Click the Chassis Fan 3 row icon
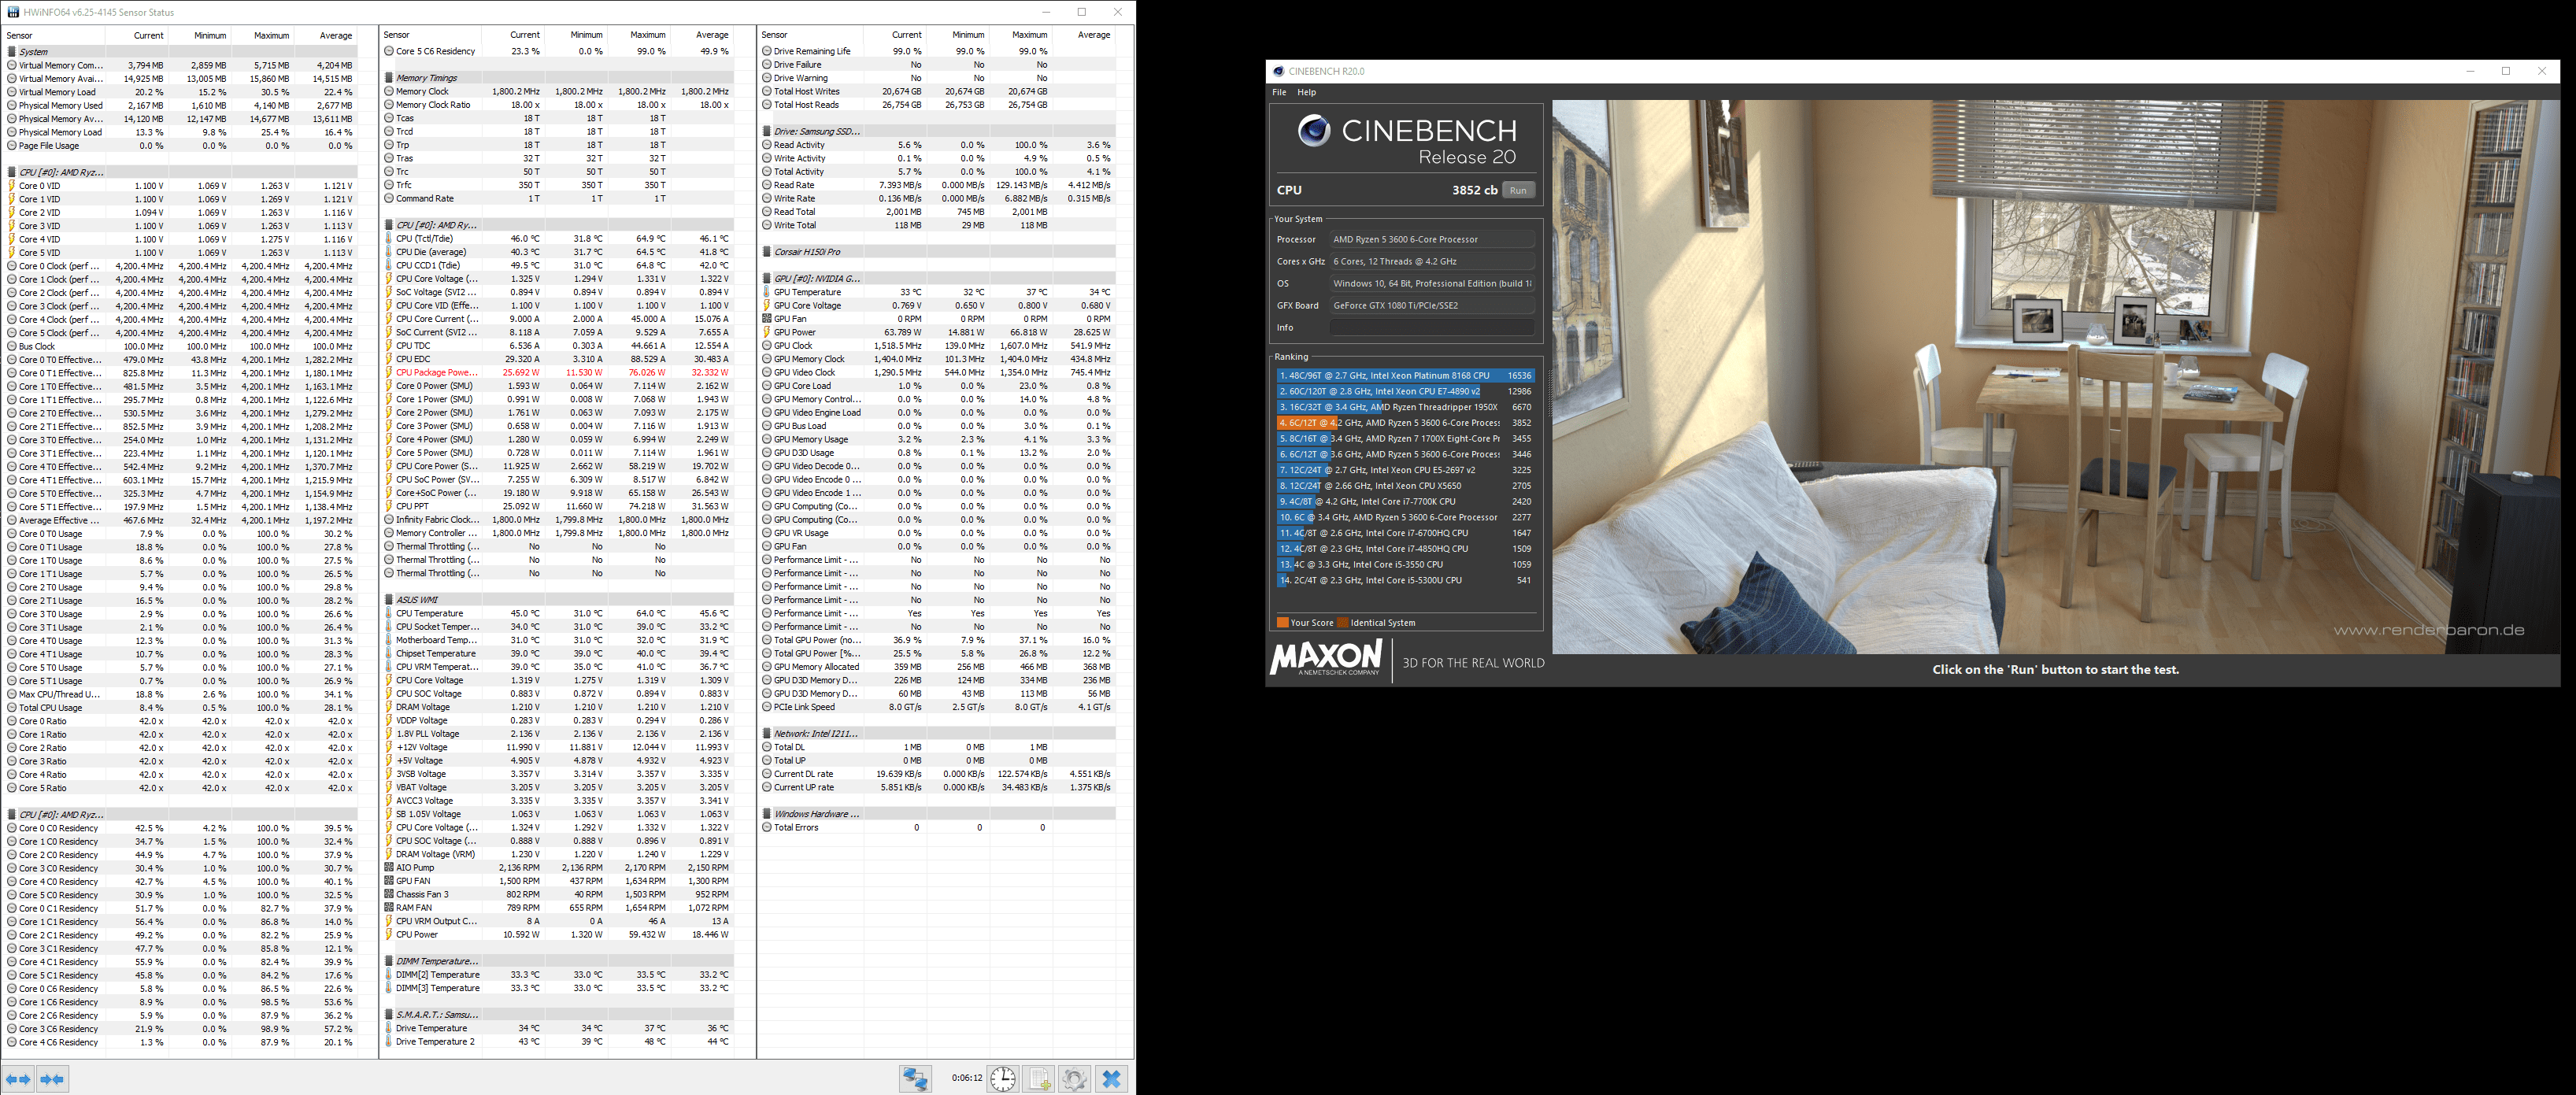Viewport: 2576px width, 1095px height. (x=389, y=894)
